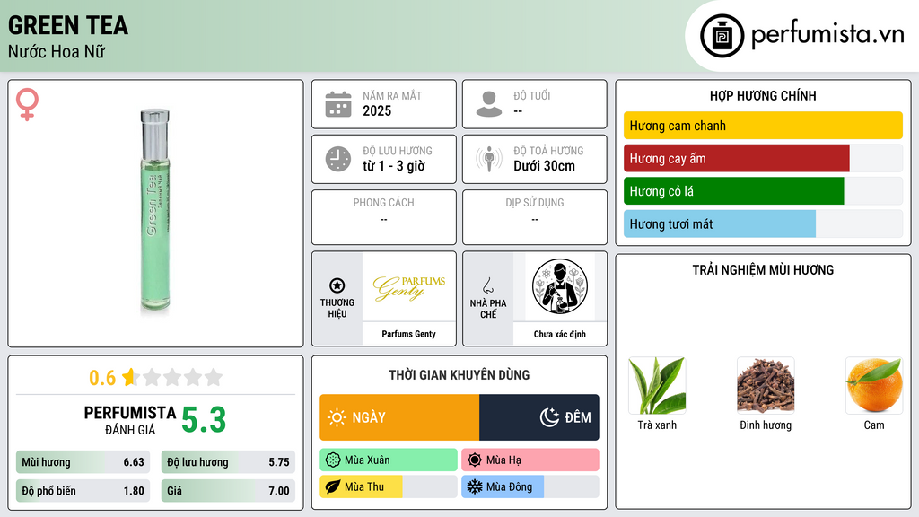Click the calendar icon beside Năm ra mắt
The height and width of the screenshot is (517, 919).
click(338, 104)
